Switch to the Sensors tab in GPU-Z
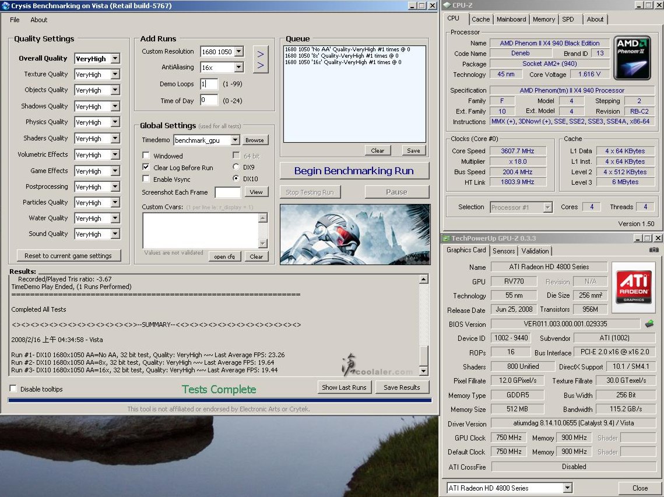This screenshot has width=664, height=497. pyautogui.click(x=504, y=251)
